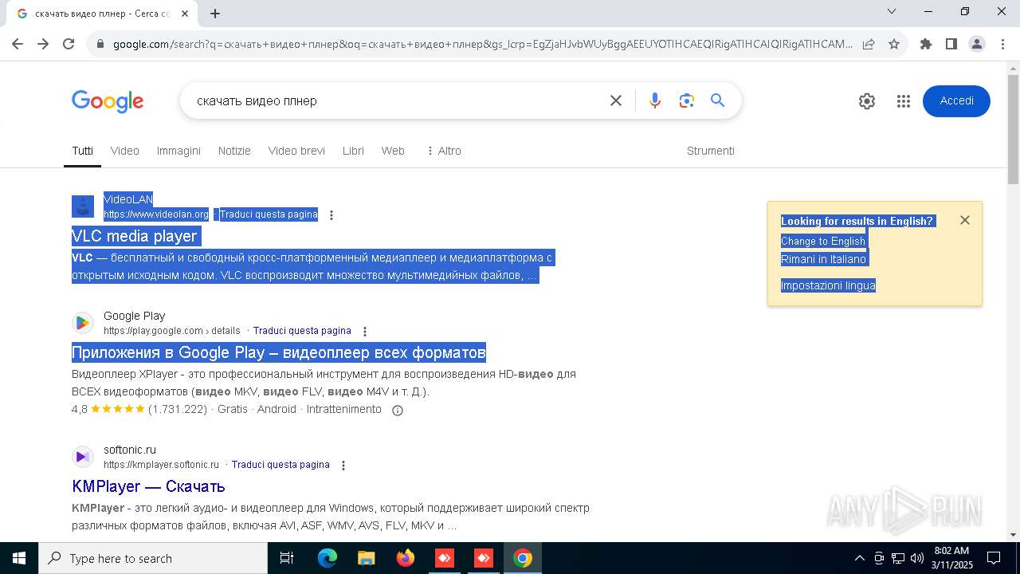
Task: Open Firefox from taskbar
Action: [406, 558]
